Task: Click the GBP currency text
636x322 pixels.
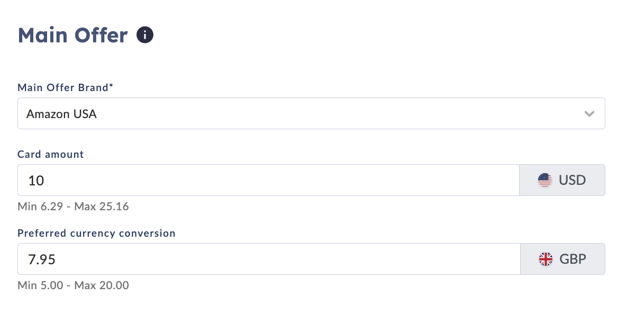Action: pyautogui.click(x=573, y=259)
